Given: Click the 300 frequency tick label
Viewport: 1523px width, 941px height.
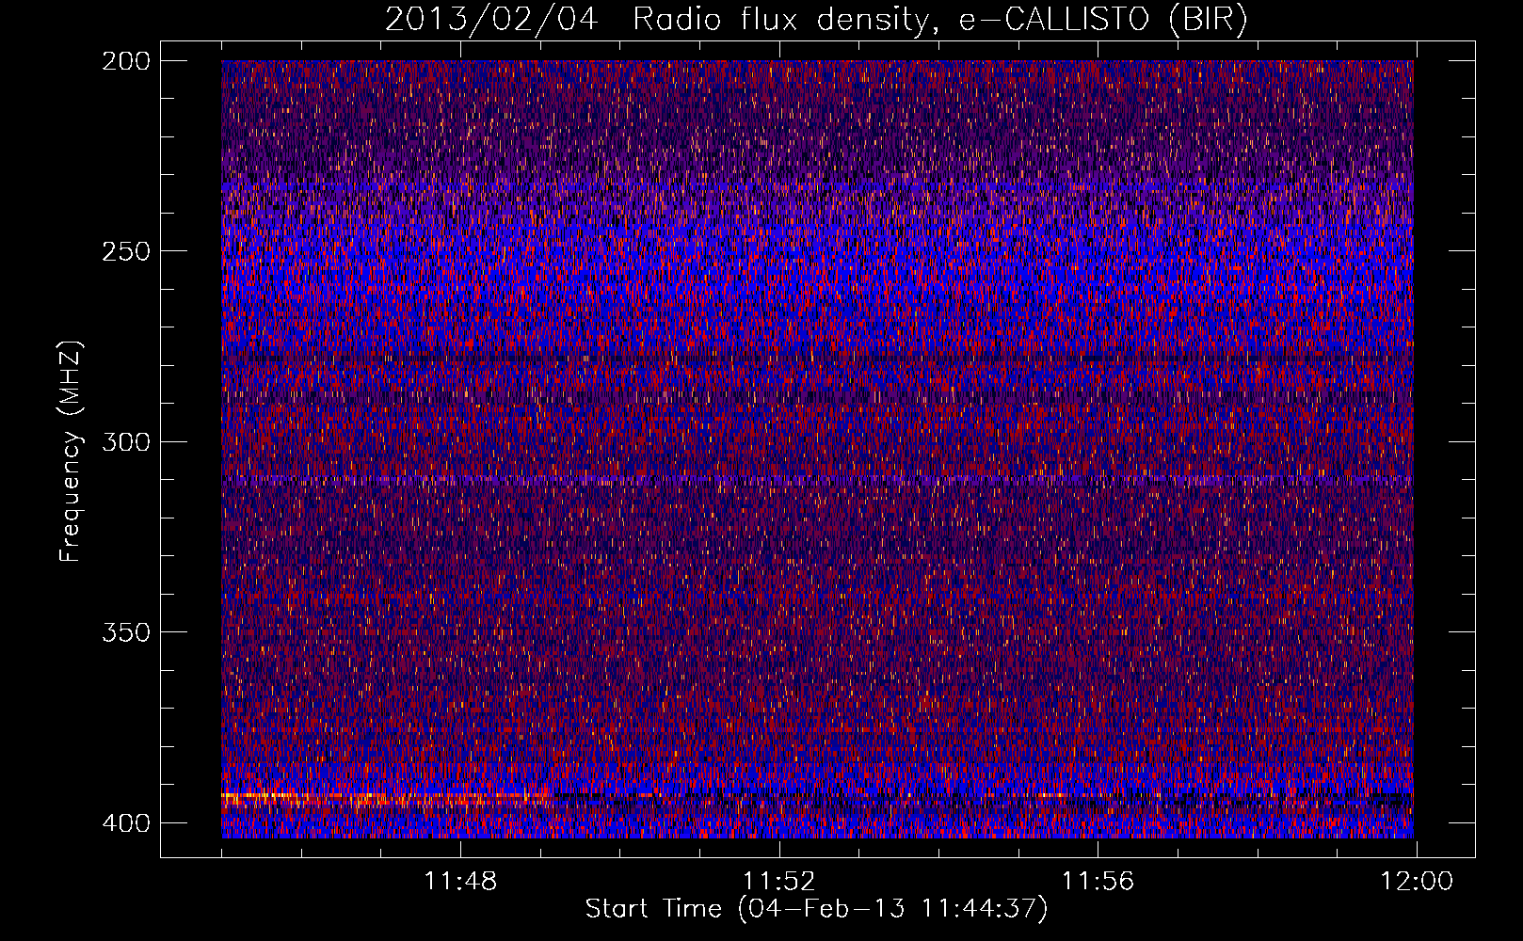Looking at the screenshot, I should coord(125,442).
